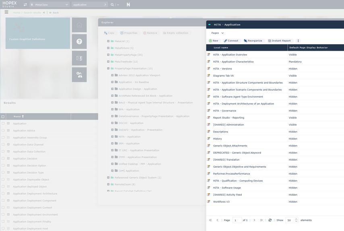The width and height of the screenshot is (344, 231).
Task: Tick the select-all checkbox in Results header
Action: click(x=3, y=117)
